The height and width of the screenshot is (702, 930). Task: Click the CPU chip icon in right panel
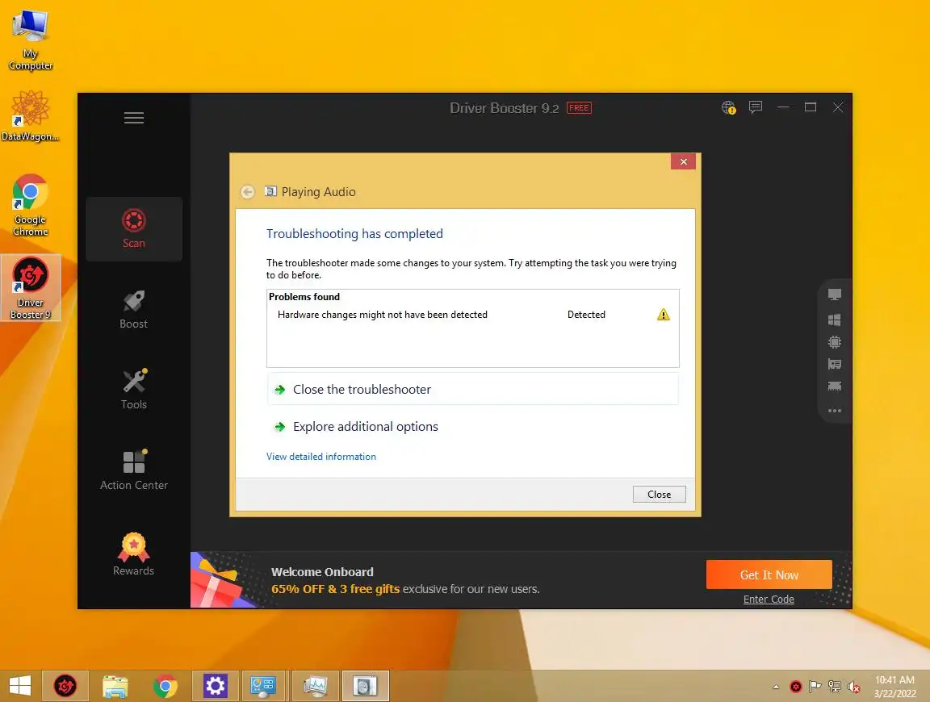click(835, 342)
